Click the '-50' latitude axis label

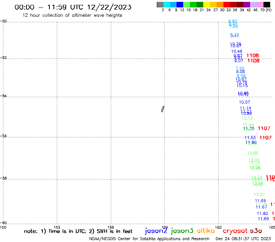(x=3, y=21)
